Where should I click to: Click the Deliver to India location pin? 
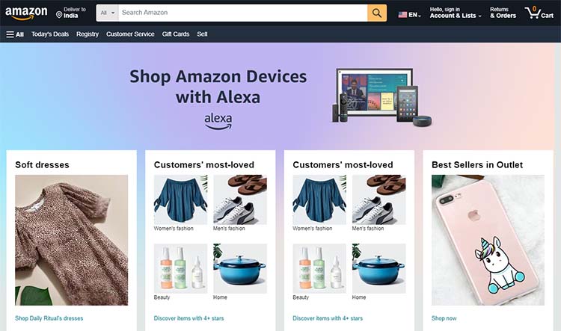[x=59, y=15]
